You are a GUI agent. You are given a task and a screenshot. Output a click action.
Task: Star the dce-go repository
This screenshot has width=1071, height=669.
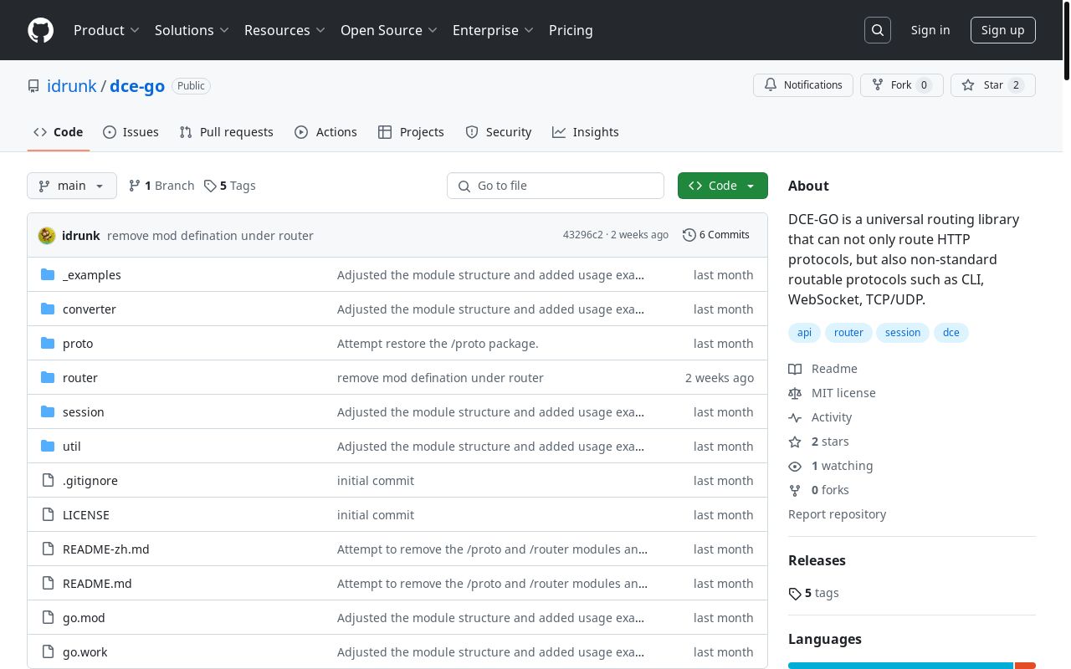click(x=992, y=85)
